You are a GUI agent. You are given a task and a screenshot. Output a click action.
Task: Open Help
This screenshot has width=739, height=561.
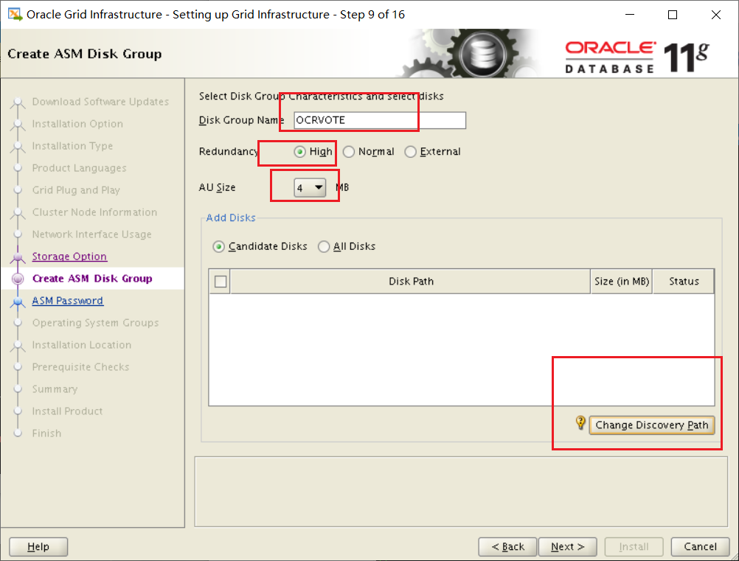click(38, 546)
